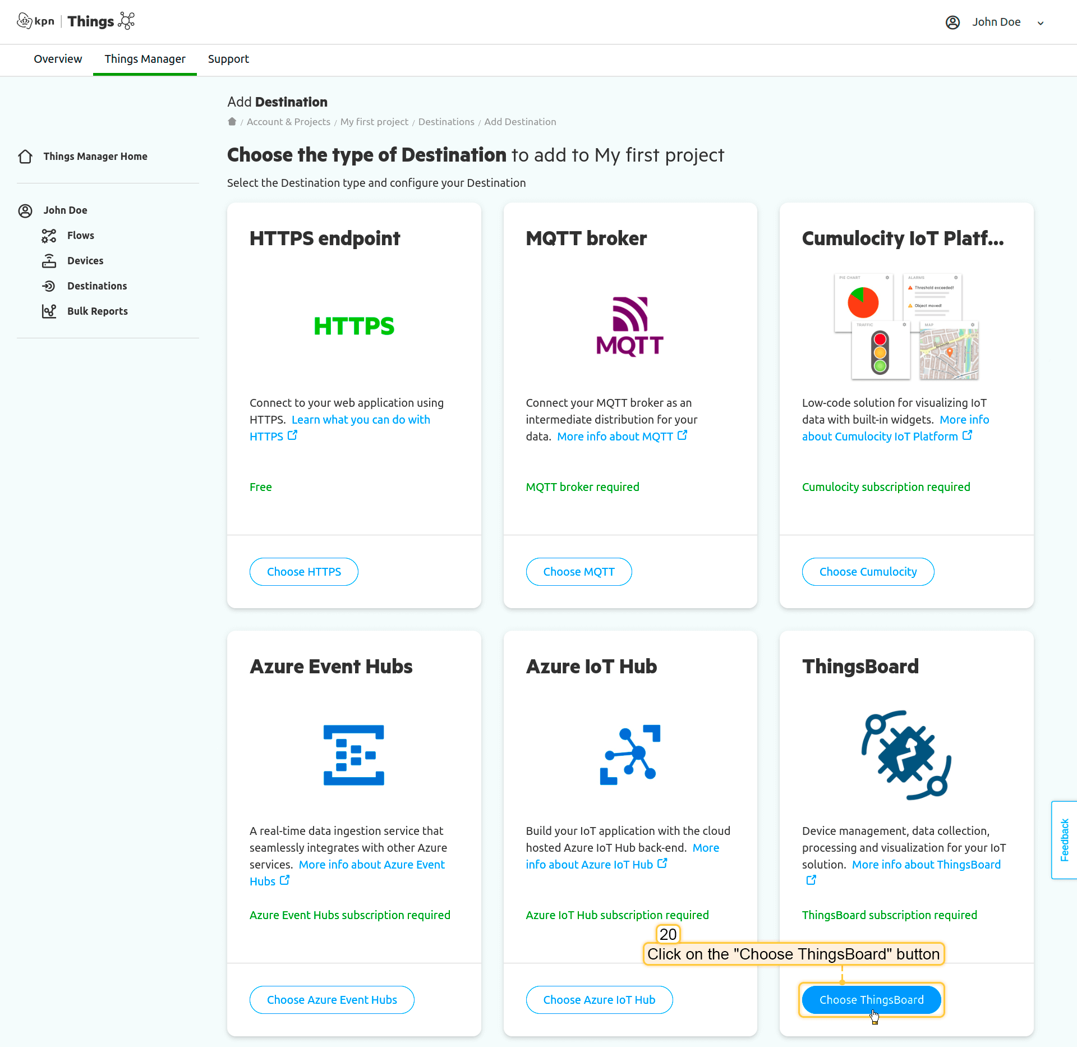Switch to the Overview tab
This screenshot has width=1077, height=1047.
(x=58, y=59)
